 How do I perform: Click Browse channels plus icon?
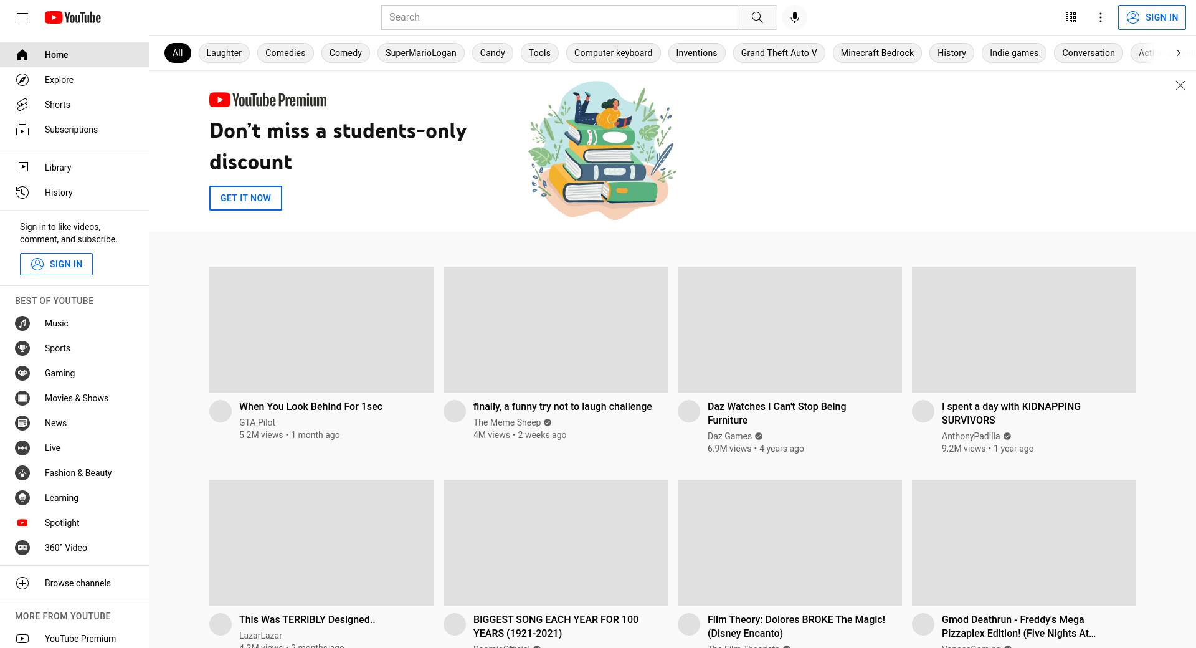pos(22,583)
